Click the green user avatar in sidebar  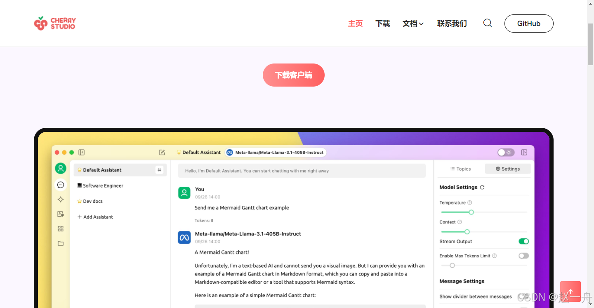click(x=61, y=168)
